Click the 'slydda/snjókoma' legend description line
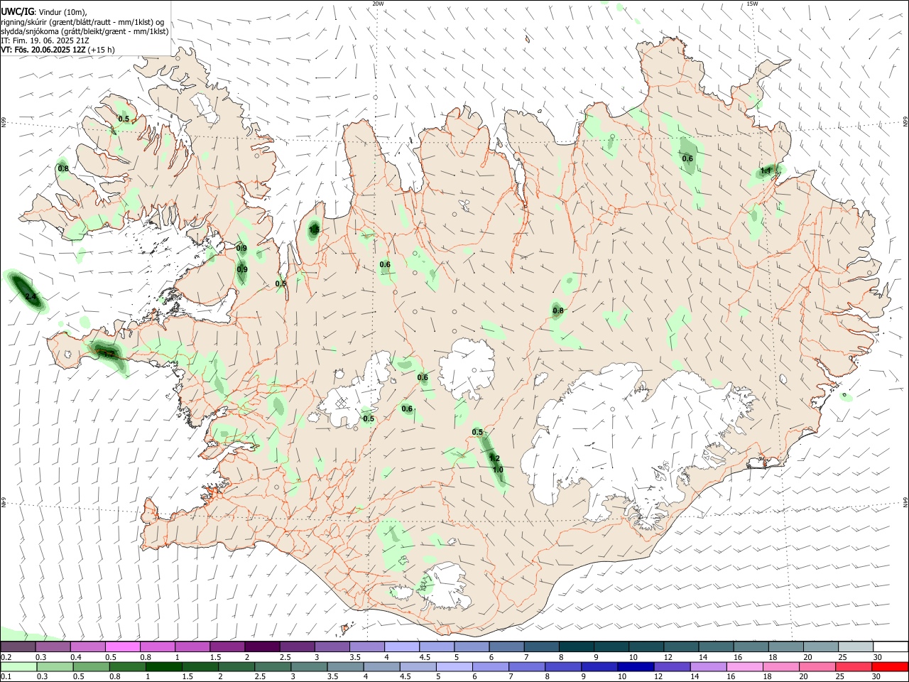Image resolution: width=909 pixels, height=682 pixels. (x=85, y=31)
